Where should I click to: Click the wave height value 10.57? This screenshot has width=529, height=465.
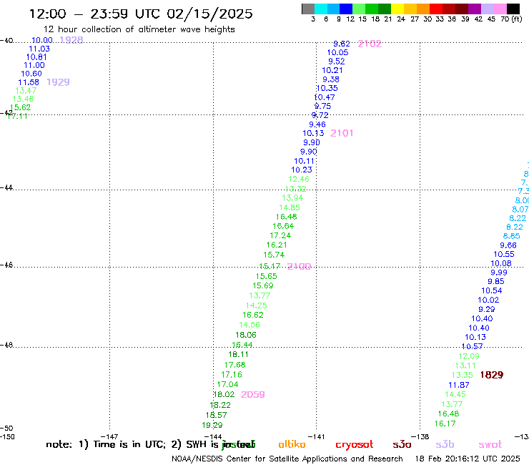coord(473,346)
